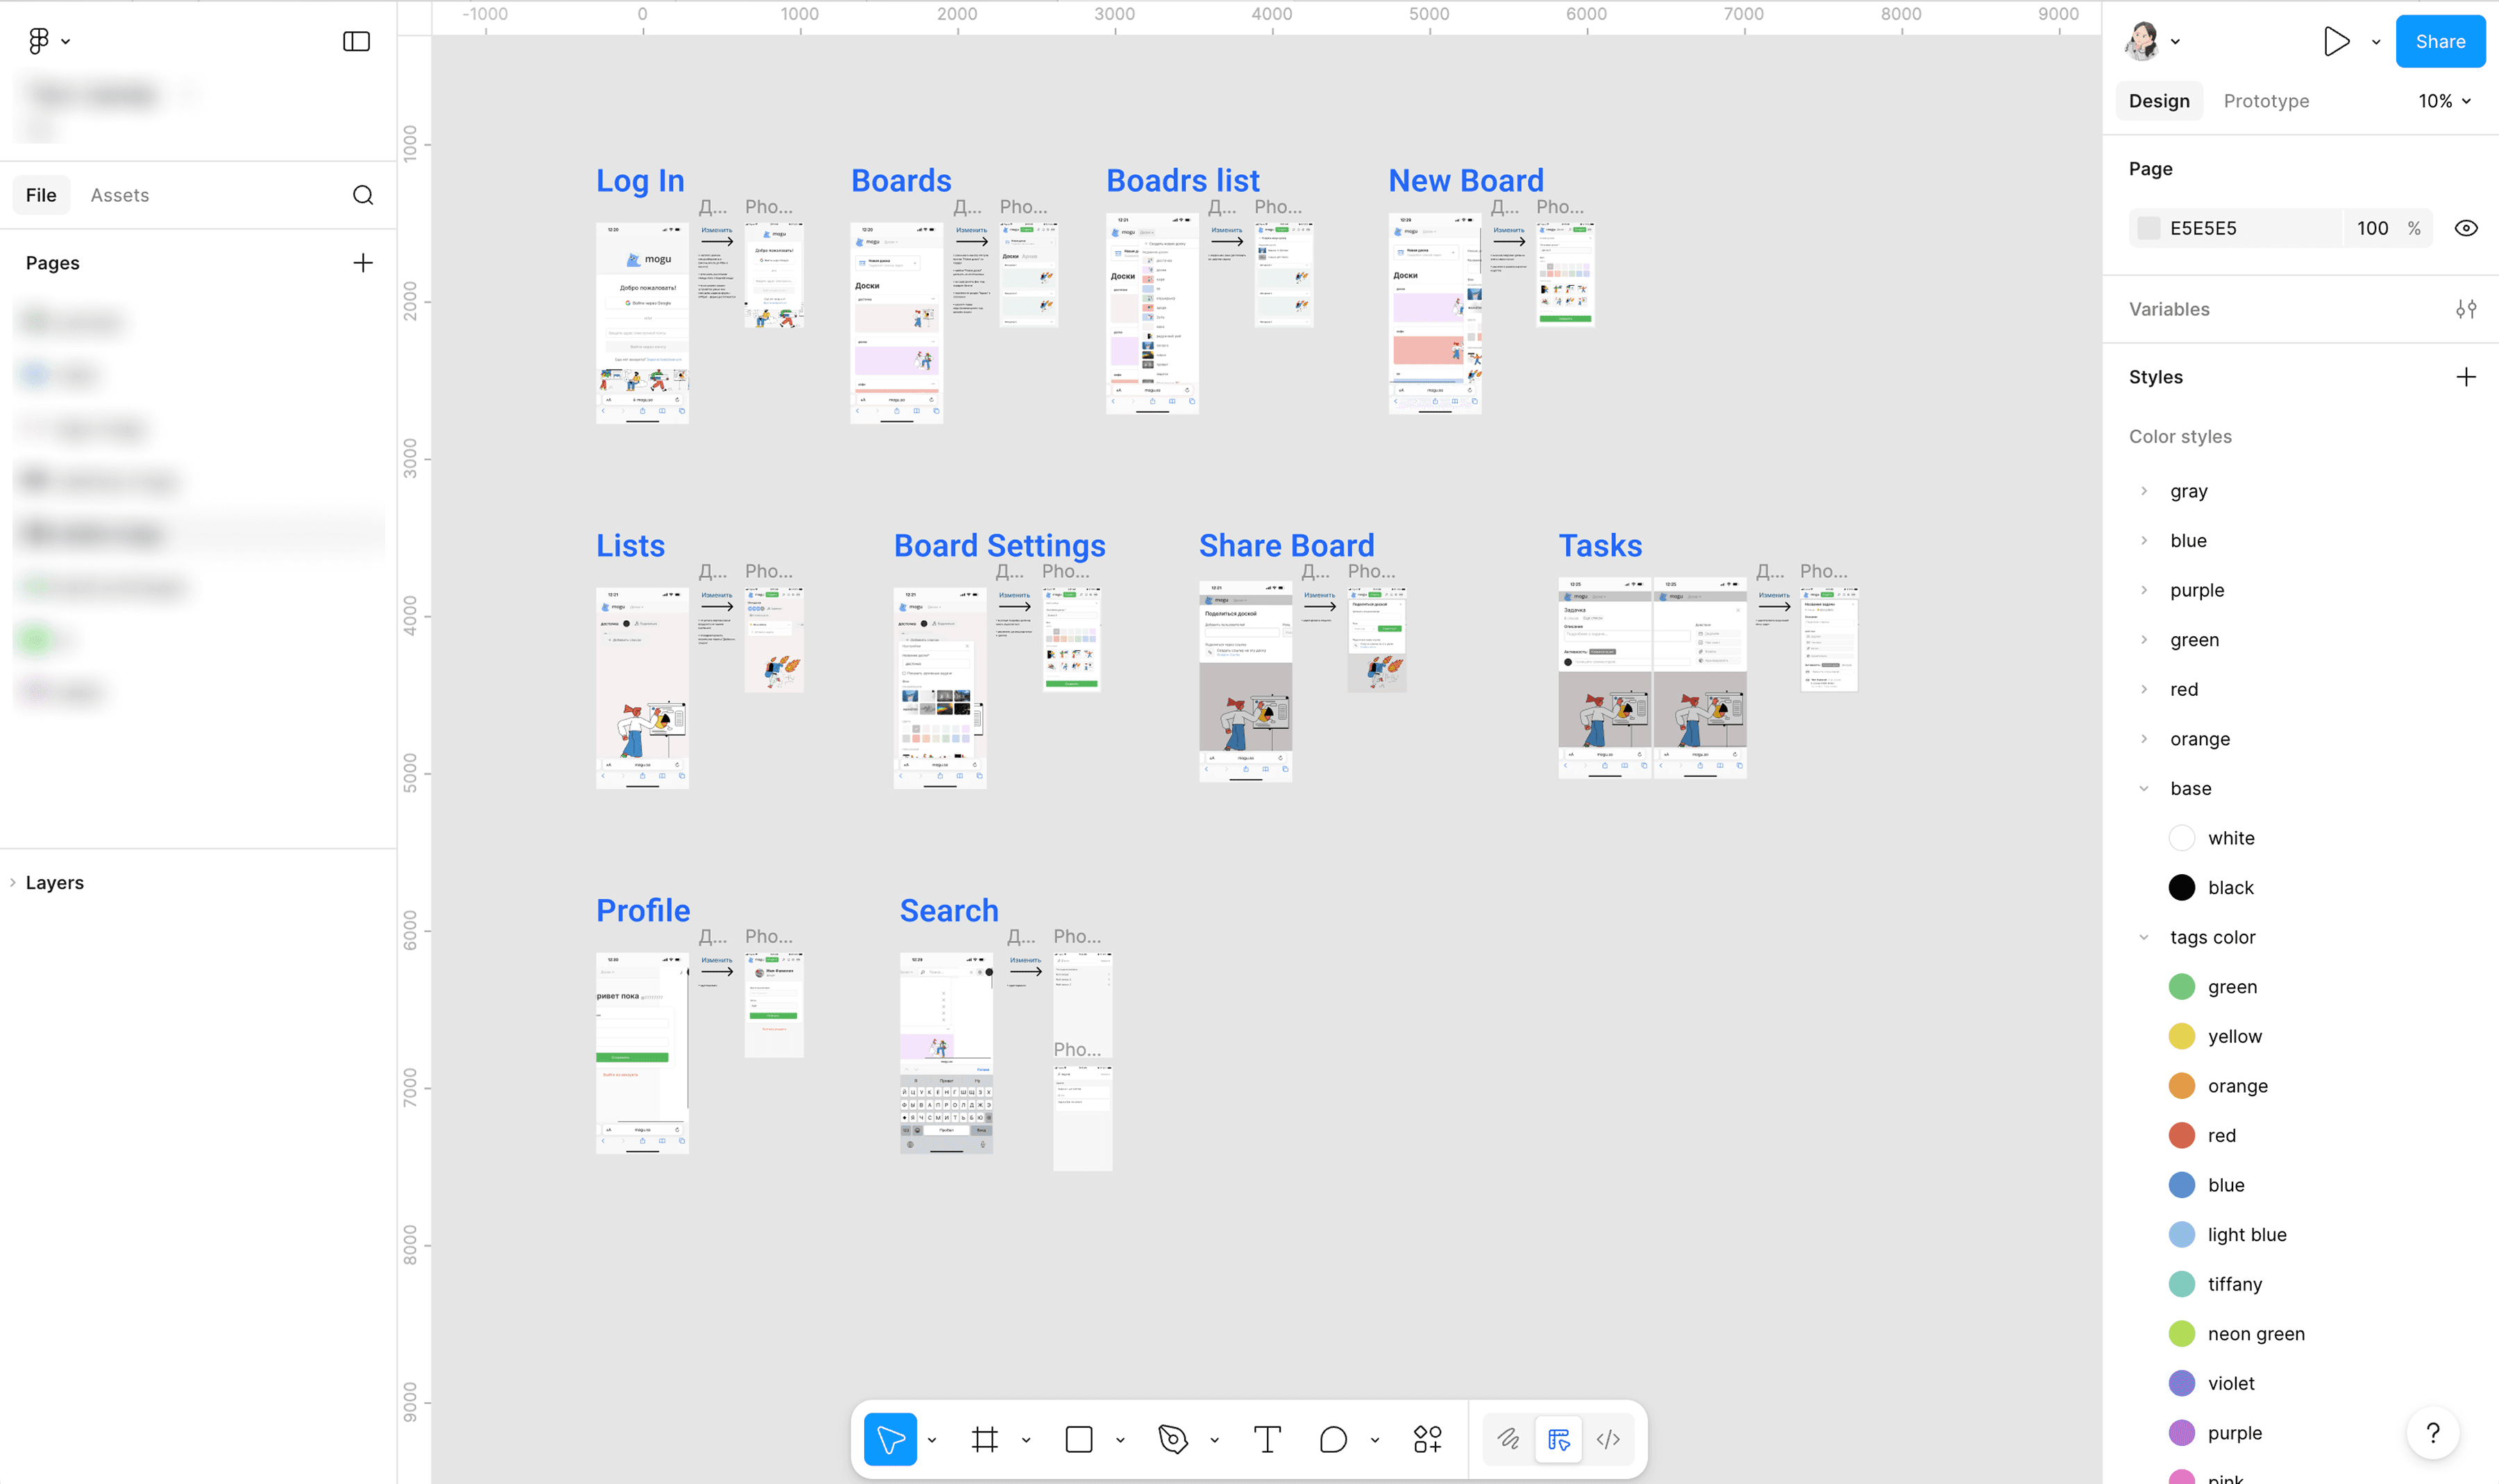Select the Pen tool
The width and height of the screenshot is (2499, 1484).
tap(1172, 1439)
